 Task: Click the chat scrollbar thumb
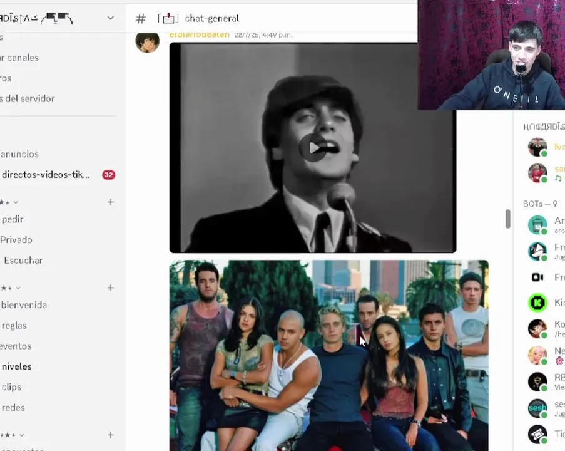pyautogui.click(x=507, y=219)
